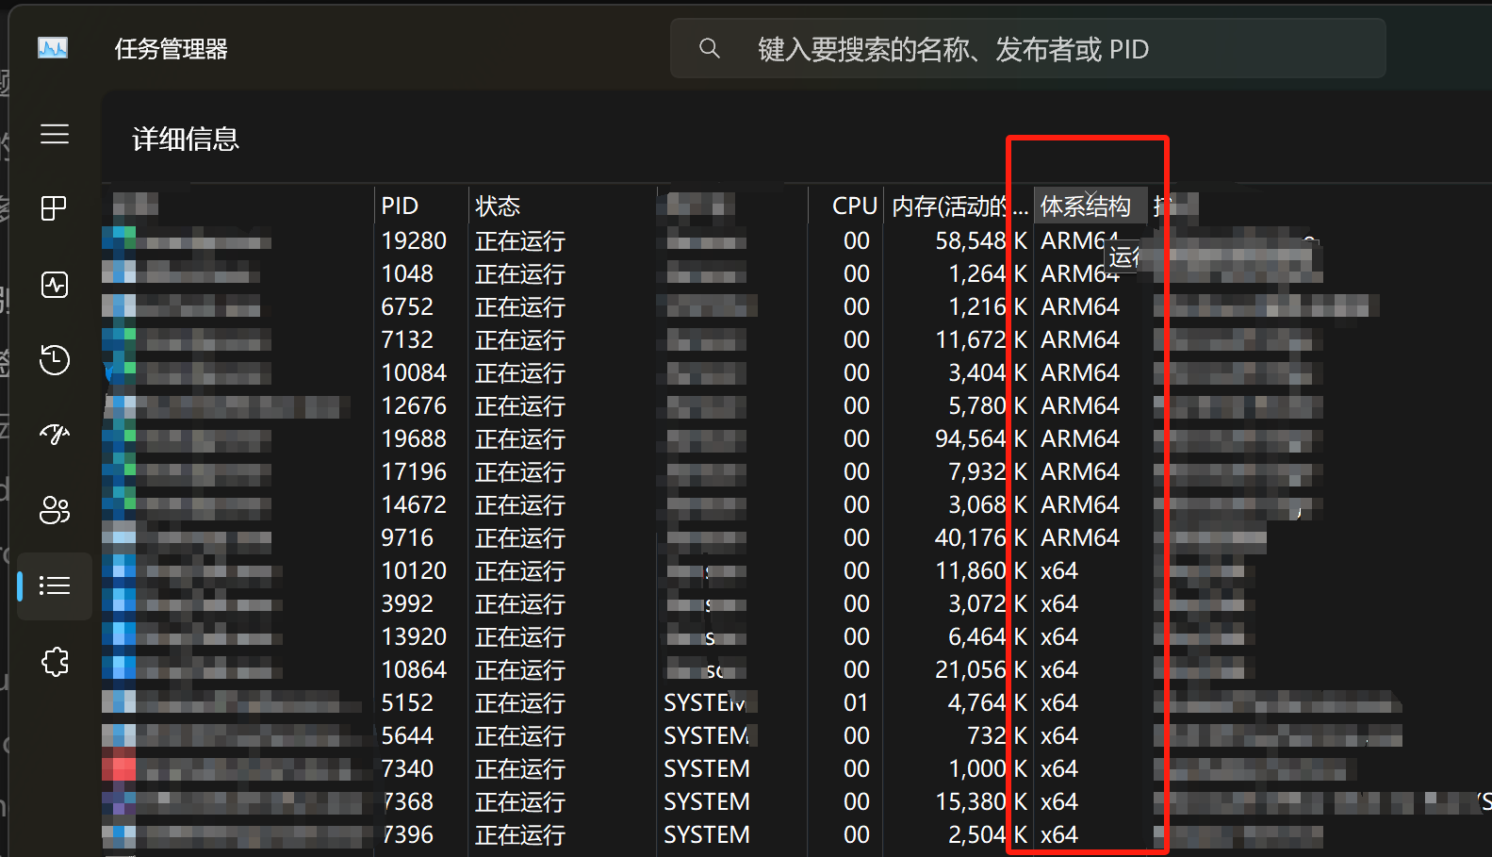Switch to Startup apps page
Viewport: 1492px width, 857px height.
[x=55, y=435]
